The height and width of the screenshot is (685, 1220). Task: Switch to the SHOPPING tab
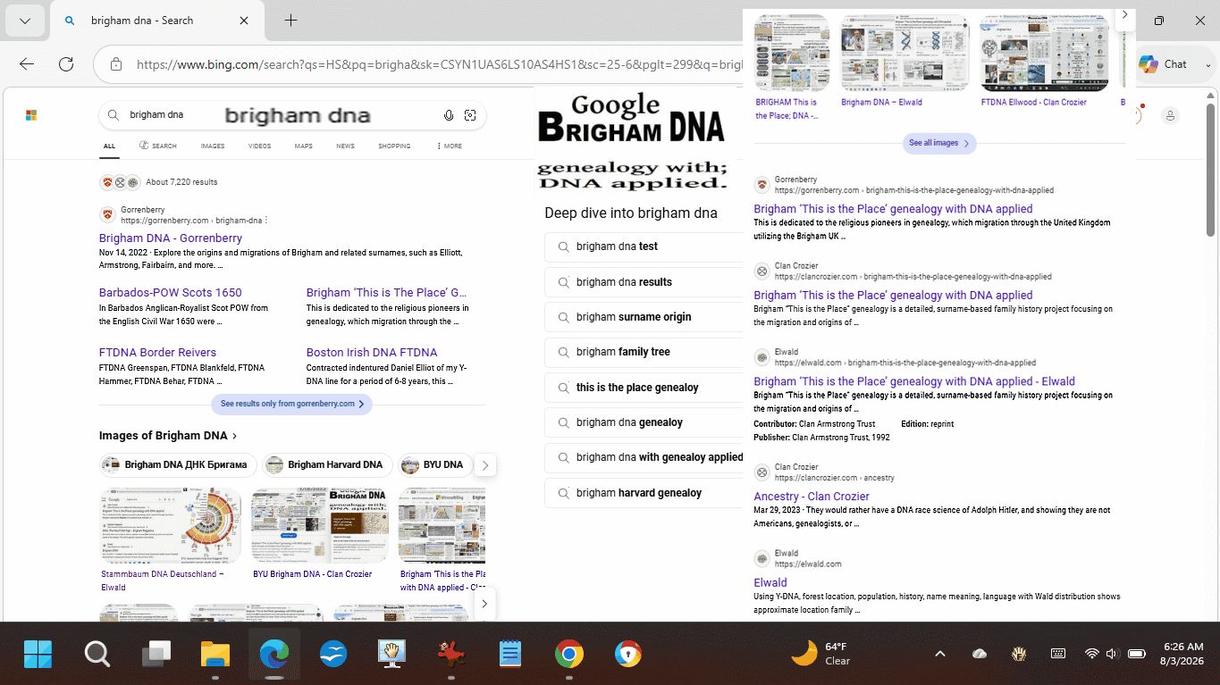(394, 146)
